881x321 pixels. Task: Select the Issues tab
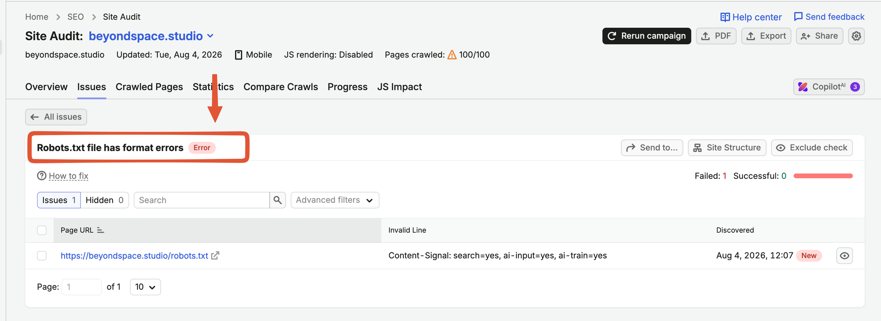pyautogui.click(x=92, y=87)
